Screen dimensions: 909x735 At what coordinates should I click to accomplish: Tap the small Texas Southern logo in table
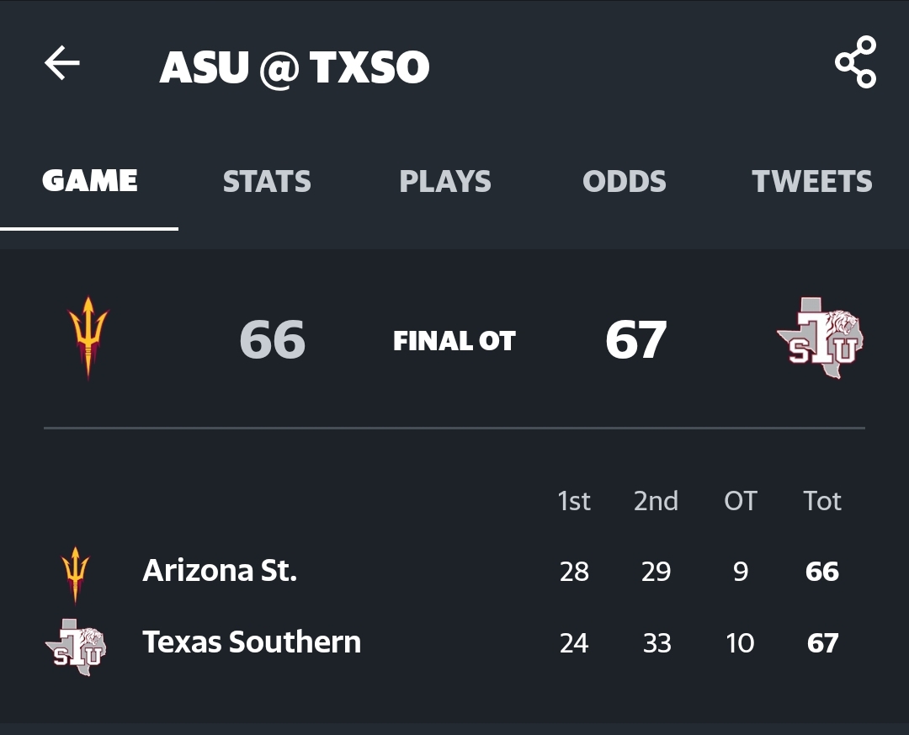(x=76, y=643)
